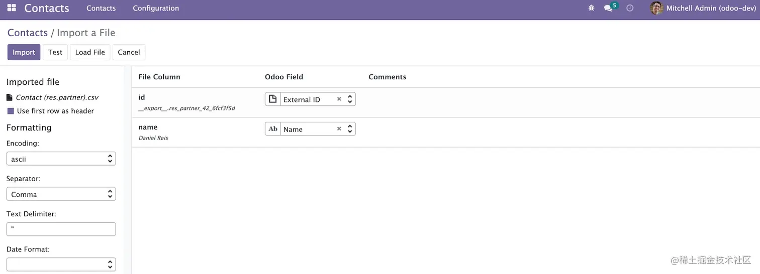Go back via Contacts breadcrumb link
This screenshot has height=274, width=760.
click(x=28, y=33)
